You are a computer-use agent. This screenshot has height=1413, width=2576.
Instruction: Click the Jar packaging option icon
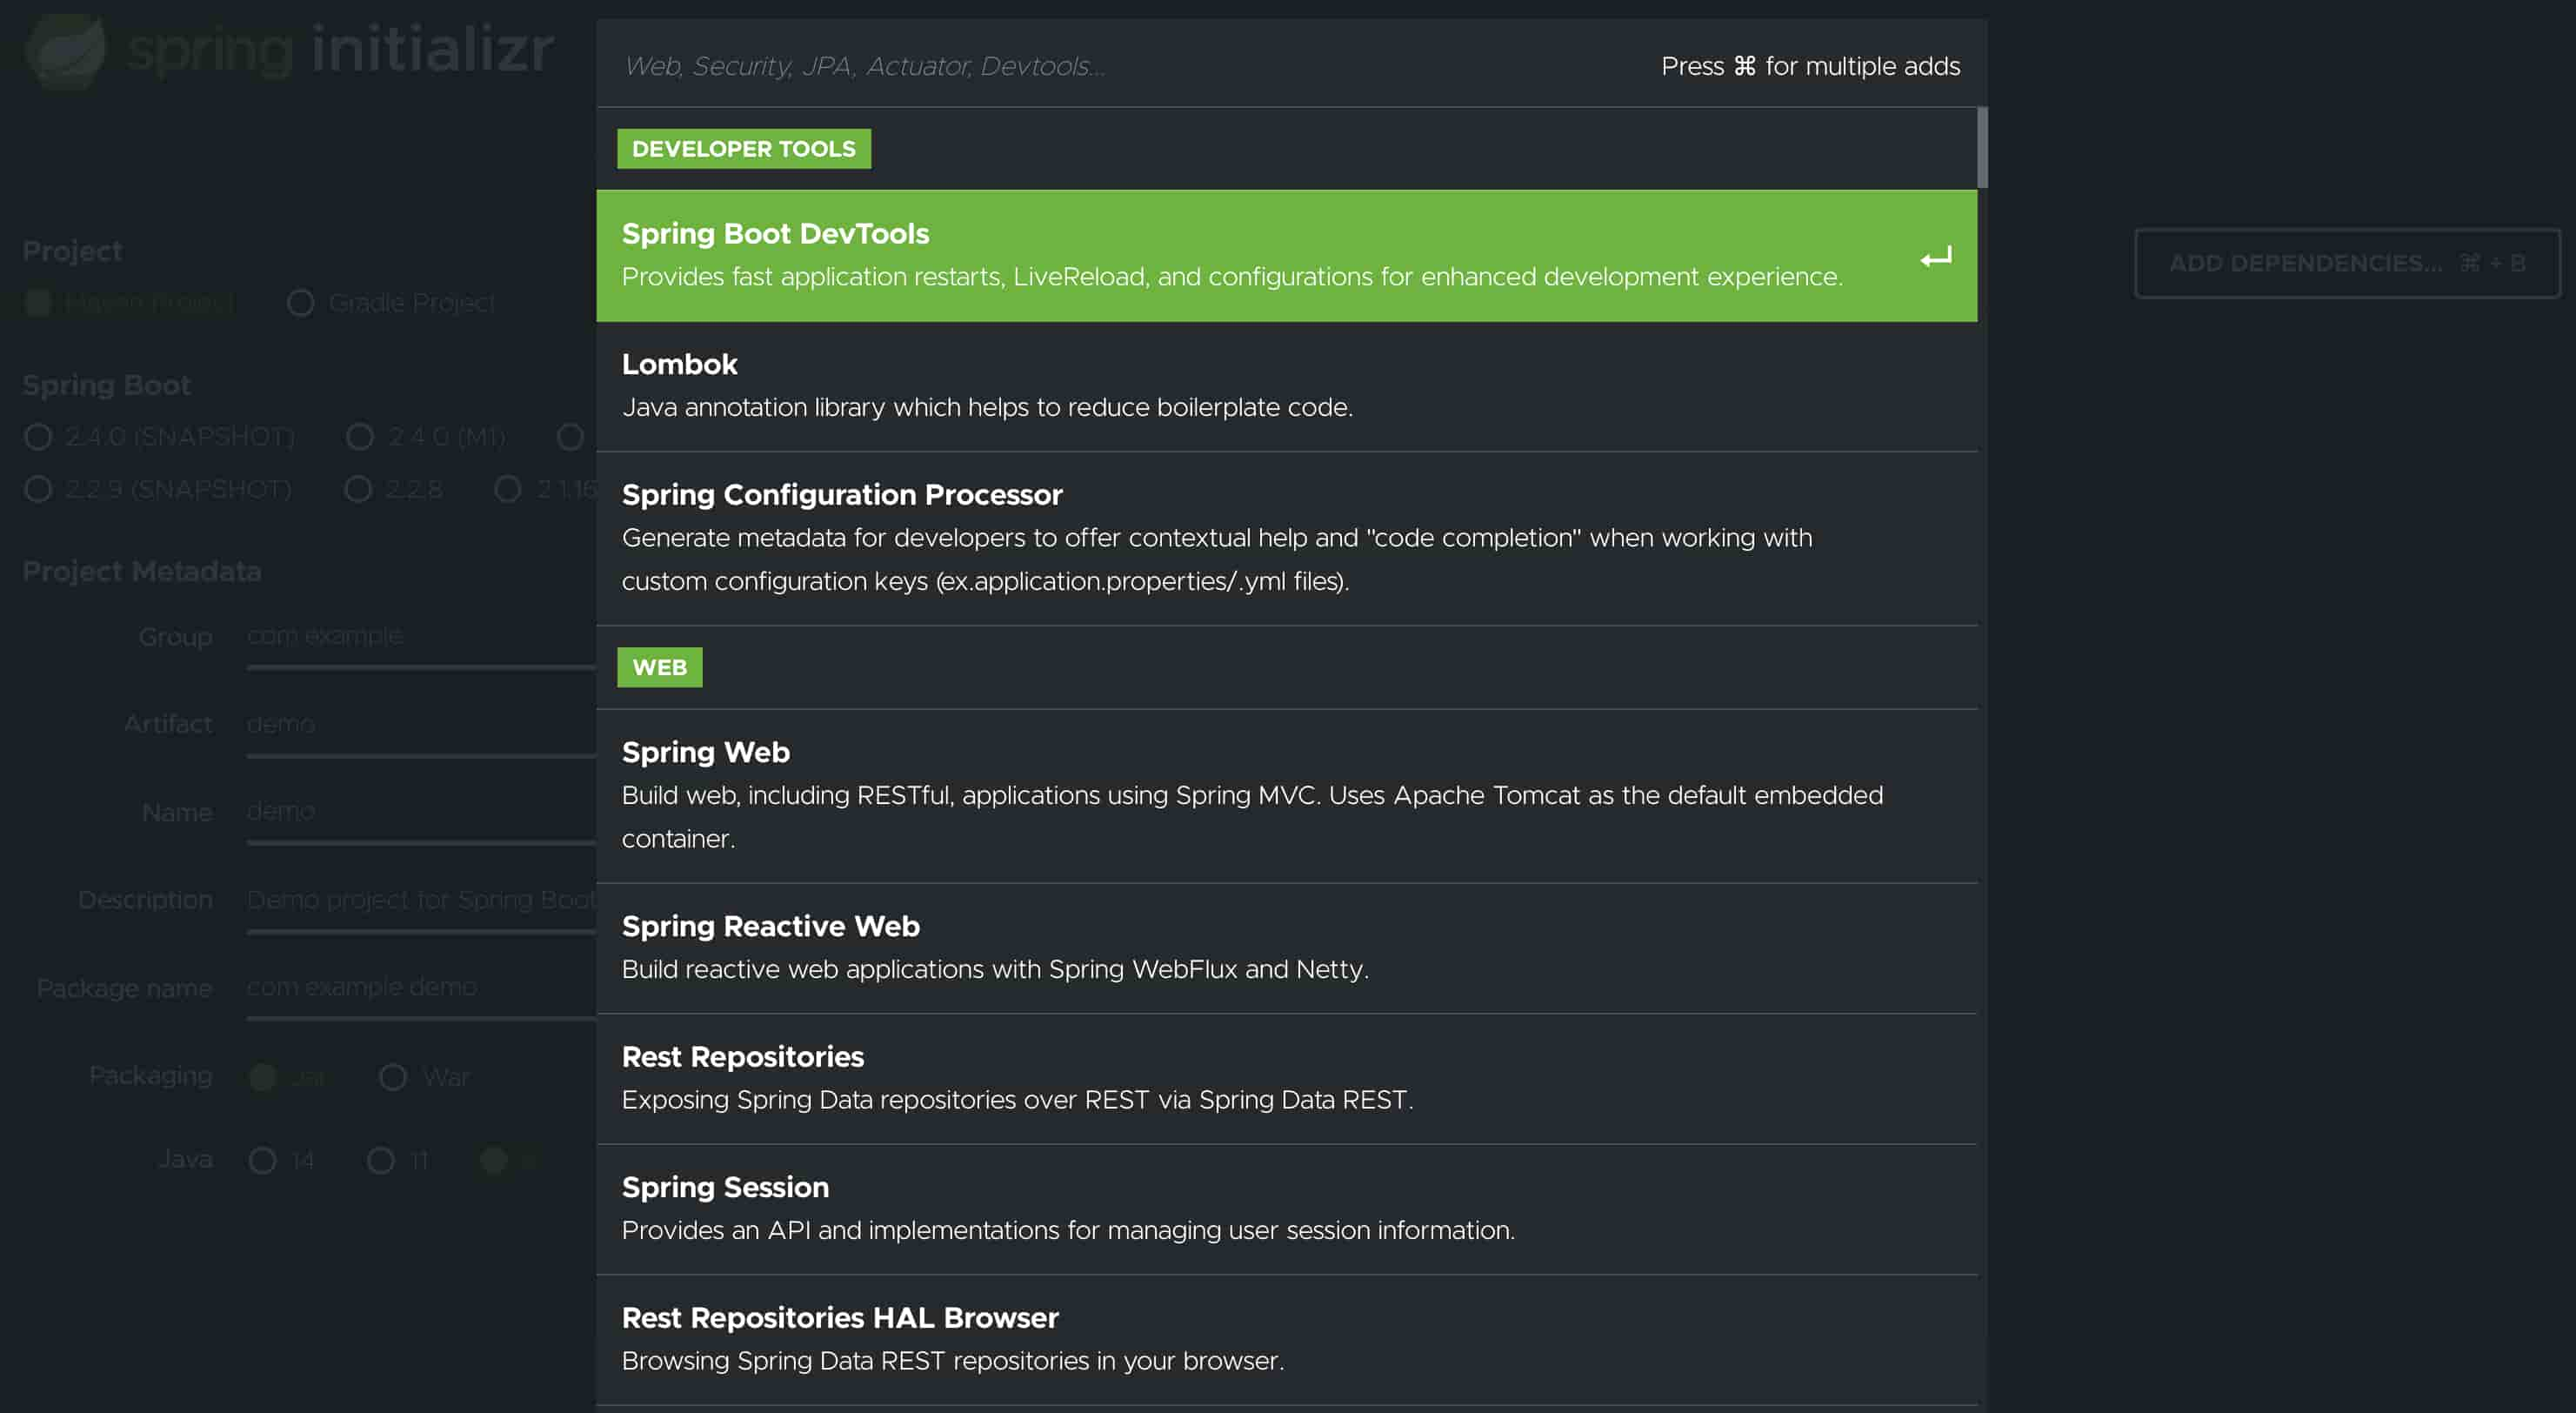pyautogui.click(x=263, y=1075)
